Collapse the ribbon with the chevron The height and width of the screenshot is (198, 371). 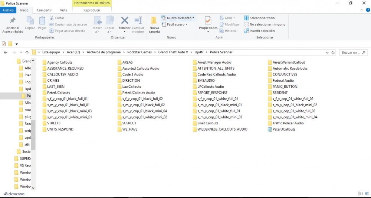(x=361, y=10)
